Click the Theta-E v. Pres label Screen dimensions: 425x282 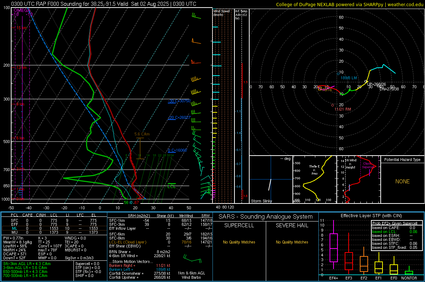314,170
